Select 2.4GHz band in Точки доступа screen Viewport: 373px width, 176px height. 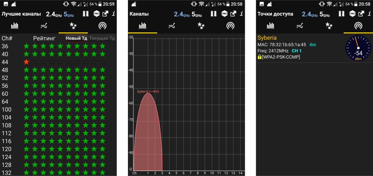[x=310, y=14]
